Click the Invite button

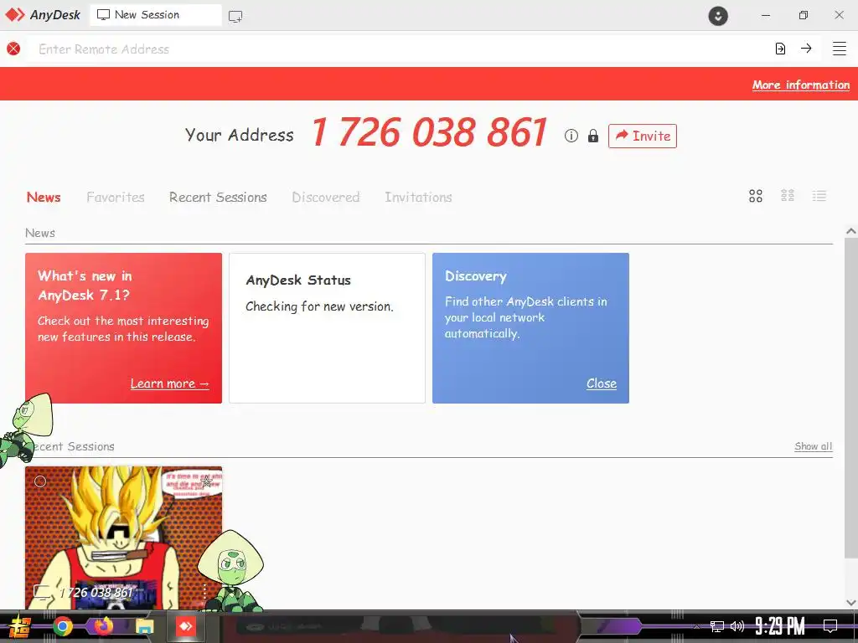pyautogui.click(x=643, y=136)
